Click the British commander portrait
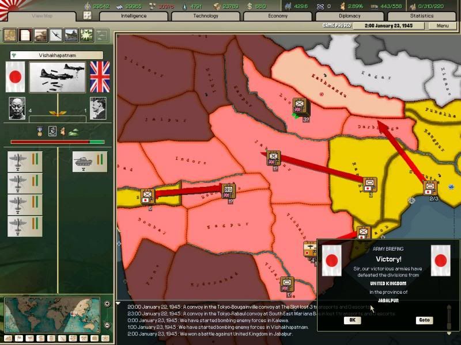The width and height of the screenshot is (461, 345). (98, 108)
